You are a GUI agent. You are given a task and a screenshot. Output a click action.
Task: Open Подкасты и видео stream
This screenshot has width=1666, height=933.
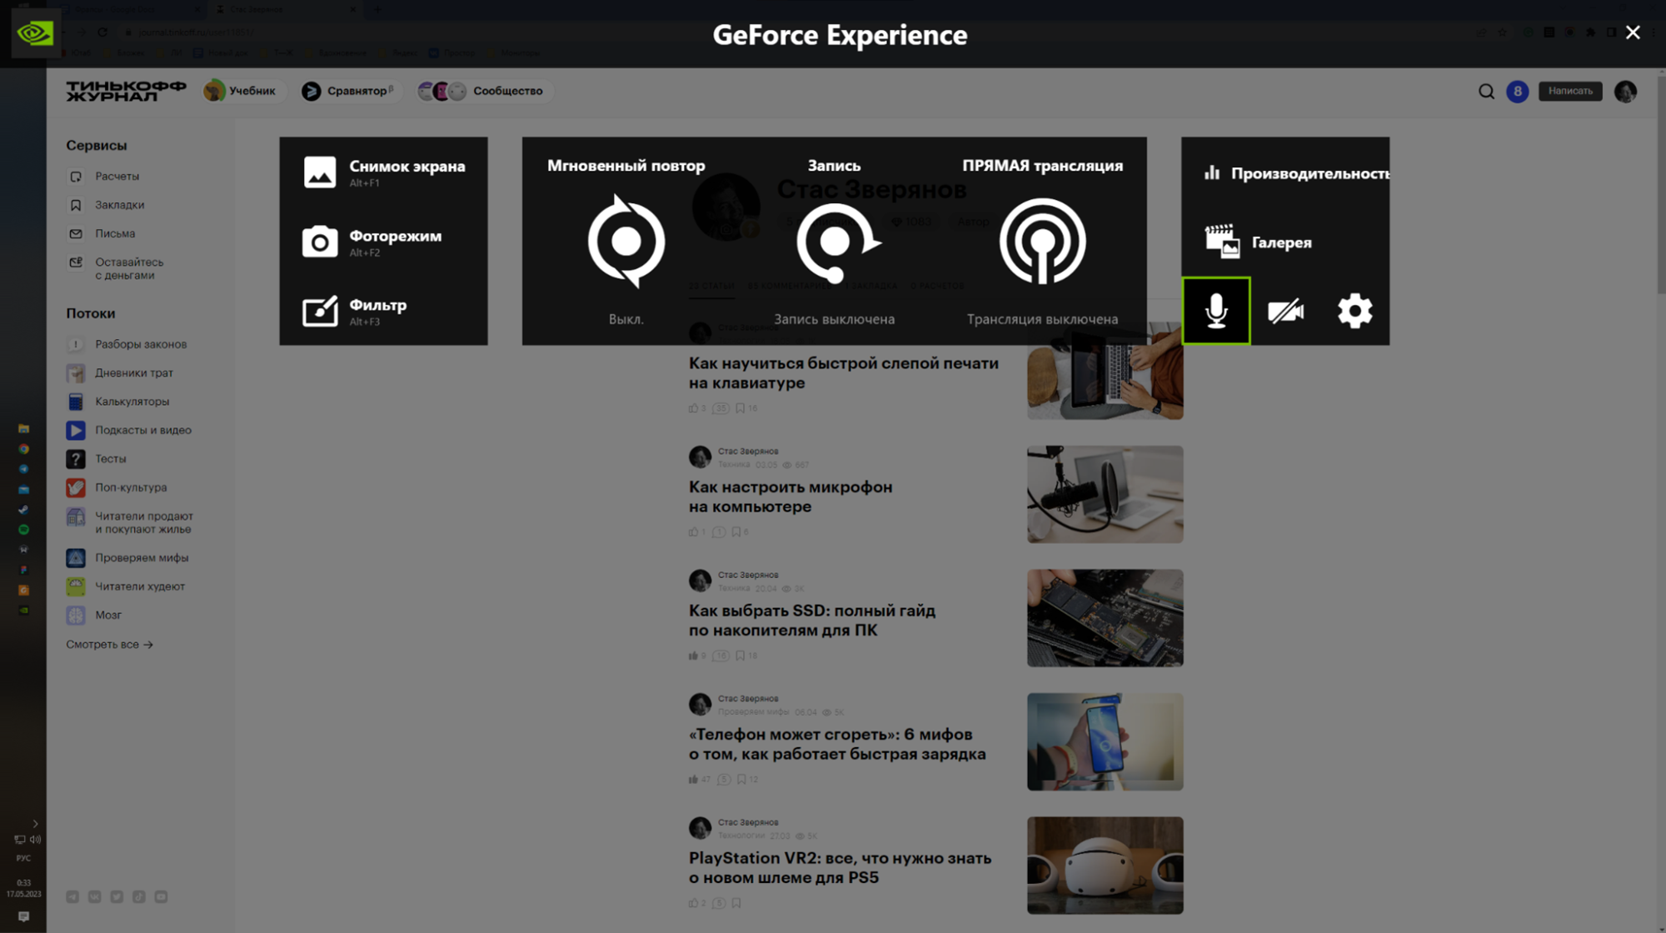click(129, 430)
